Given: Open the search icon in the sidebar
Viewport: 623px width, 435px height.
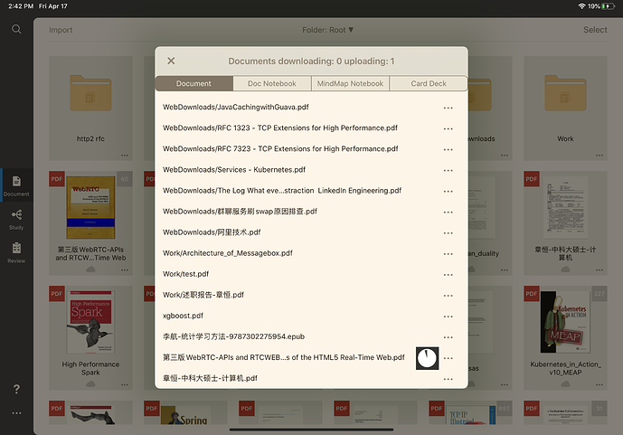Looking at the screenshot, I should coord(16,29).
